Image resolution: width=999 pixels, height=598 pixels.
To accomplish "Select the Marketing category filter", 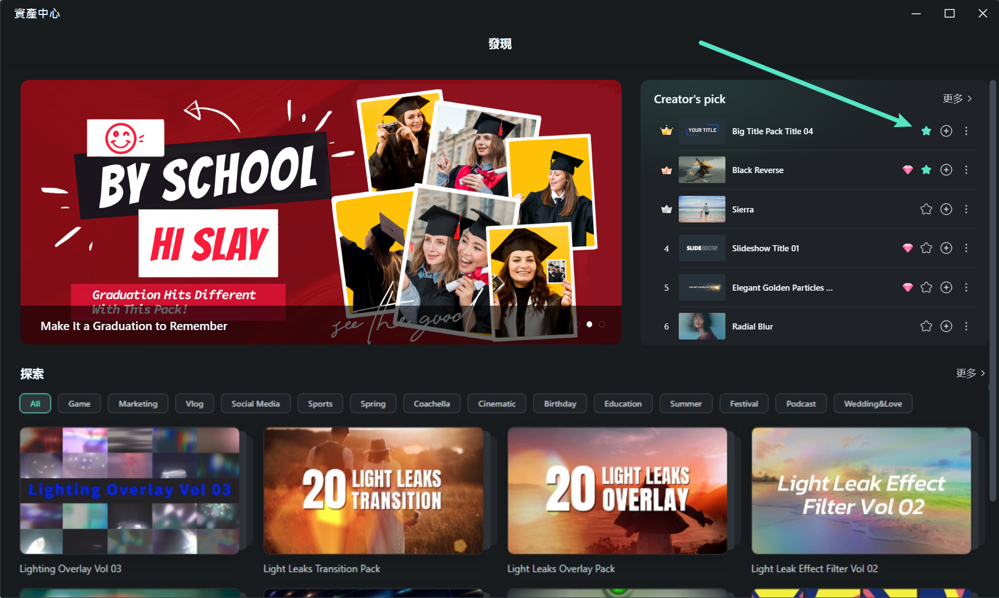I will [138, 404].
